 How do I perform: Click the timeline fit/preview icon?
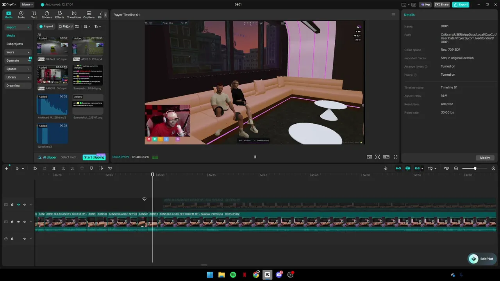[446, 168]
